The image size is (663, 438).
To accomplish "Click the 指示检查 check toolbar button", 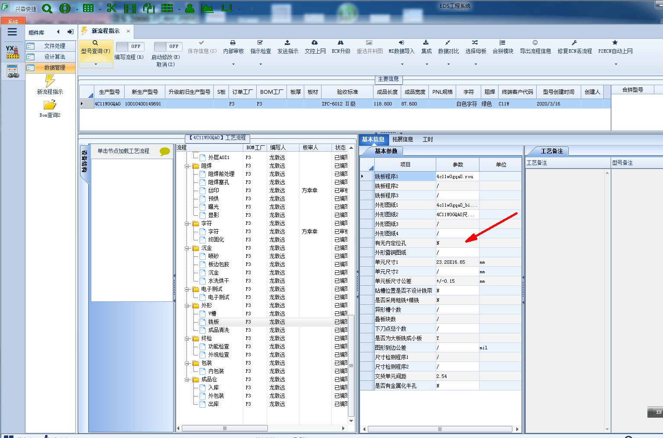I will tap(261, 47).
